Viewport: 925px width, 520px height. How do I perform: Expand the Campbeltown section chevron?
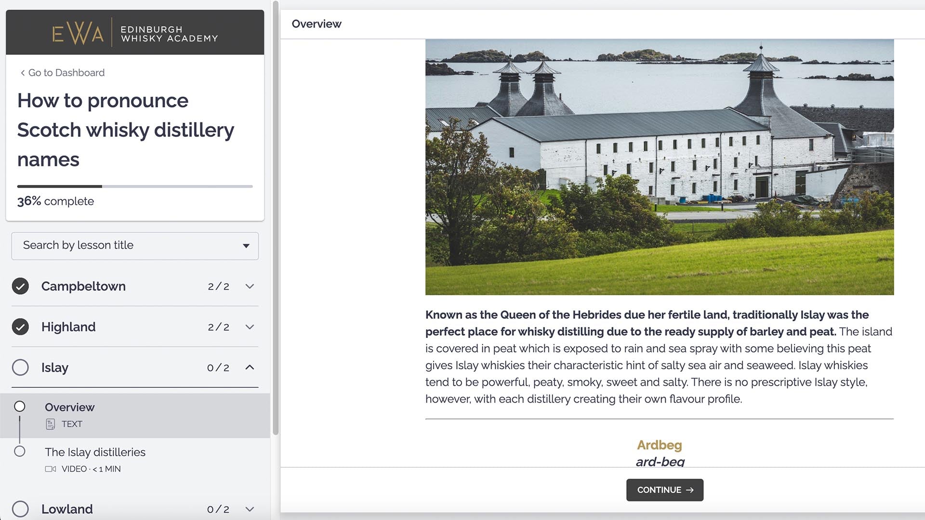tap(250, 286)
